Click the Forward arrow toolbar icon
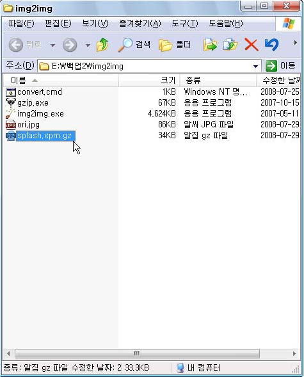This screenshot has width=304, height=377. click(70, 45)
